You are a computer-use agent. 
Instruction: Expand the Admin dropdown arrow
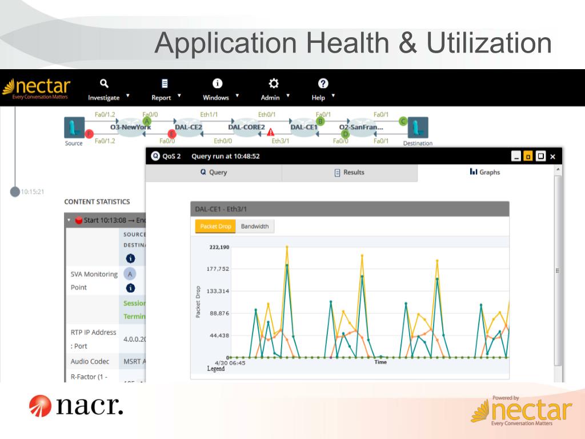click(288, 95)
